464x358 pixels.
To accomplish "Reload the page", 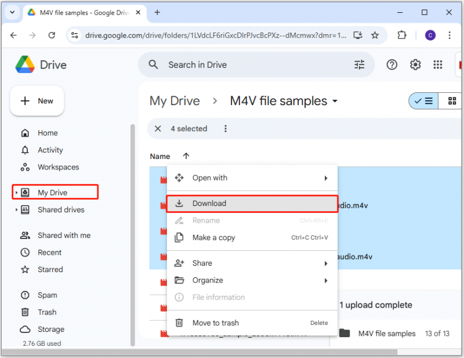I will pyautogui.click(x=52, y=35).
